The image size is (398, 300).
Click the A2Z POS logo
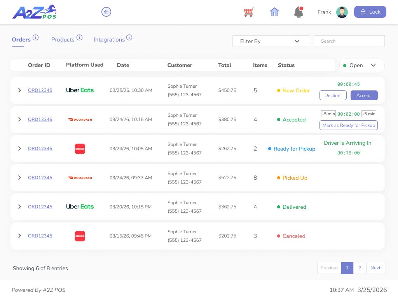34,12
